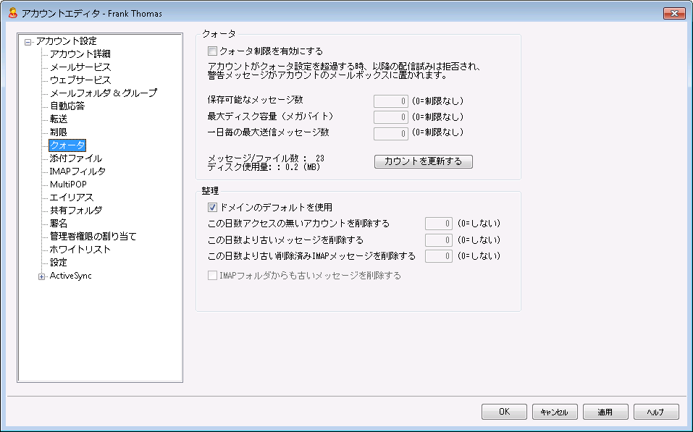
Task: Click 保存可能なメッセージ数 input field
Action: click(x=391, y=101)
